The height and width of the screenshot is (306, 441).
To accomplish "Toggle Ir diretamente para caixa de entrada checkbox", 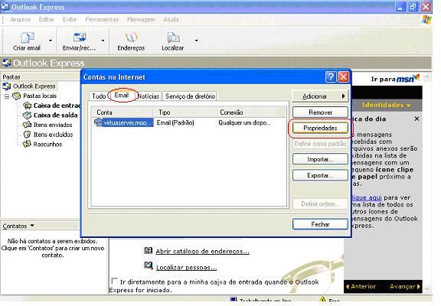I will [x=115, y=281].
